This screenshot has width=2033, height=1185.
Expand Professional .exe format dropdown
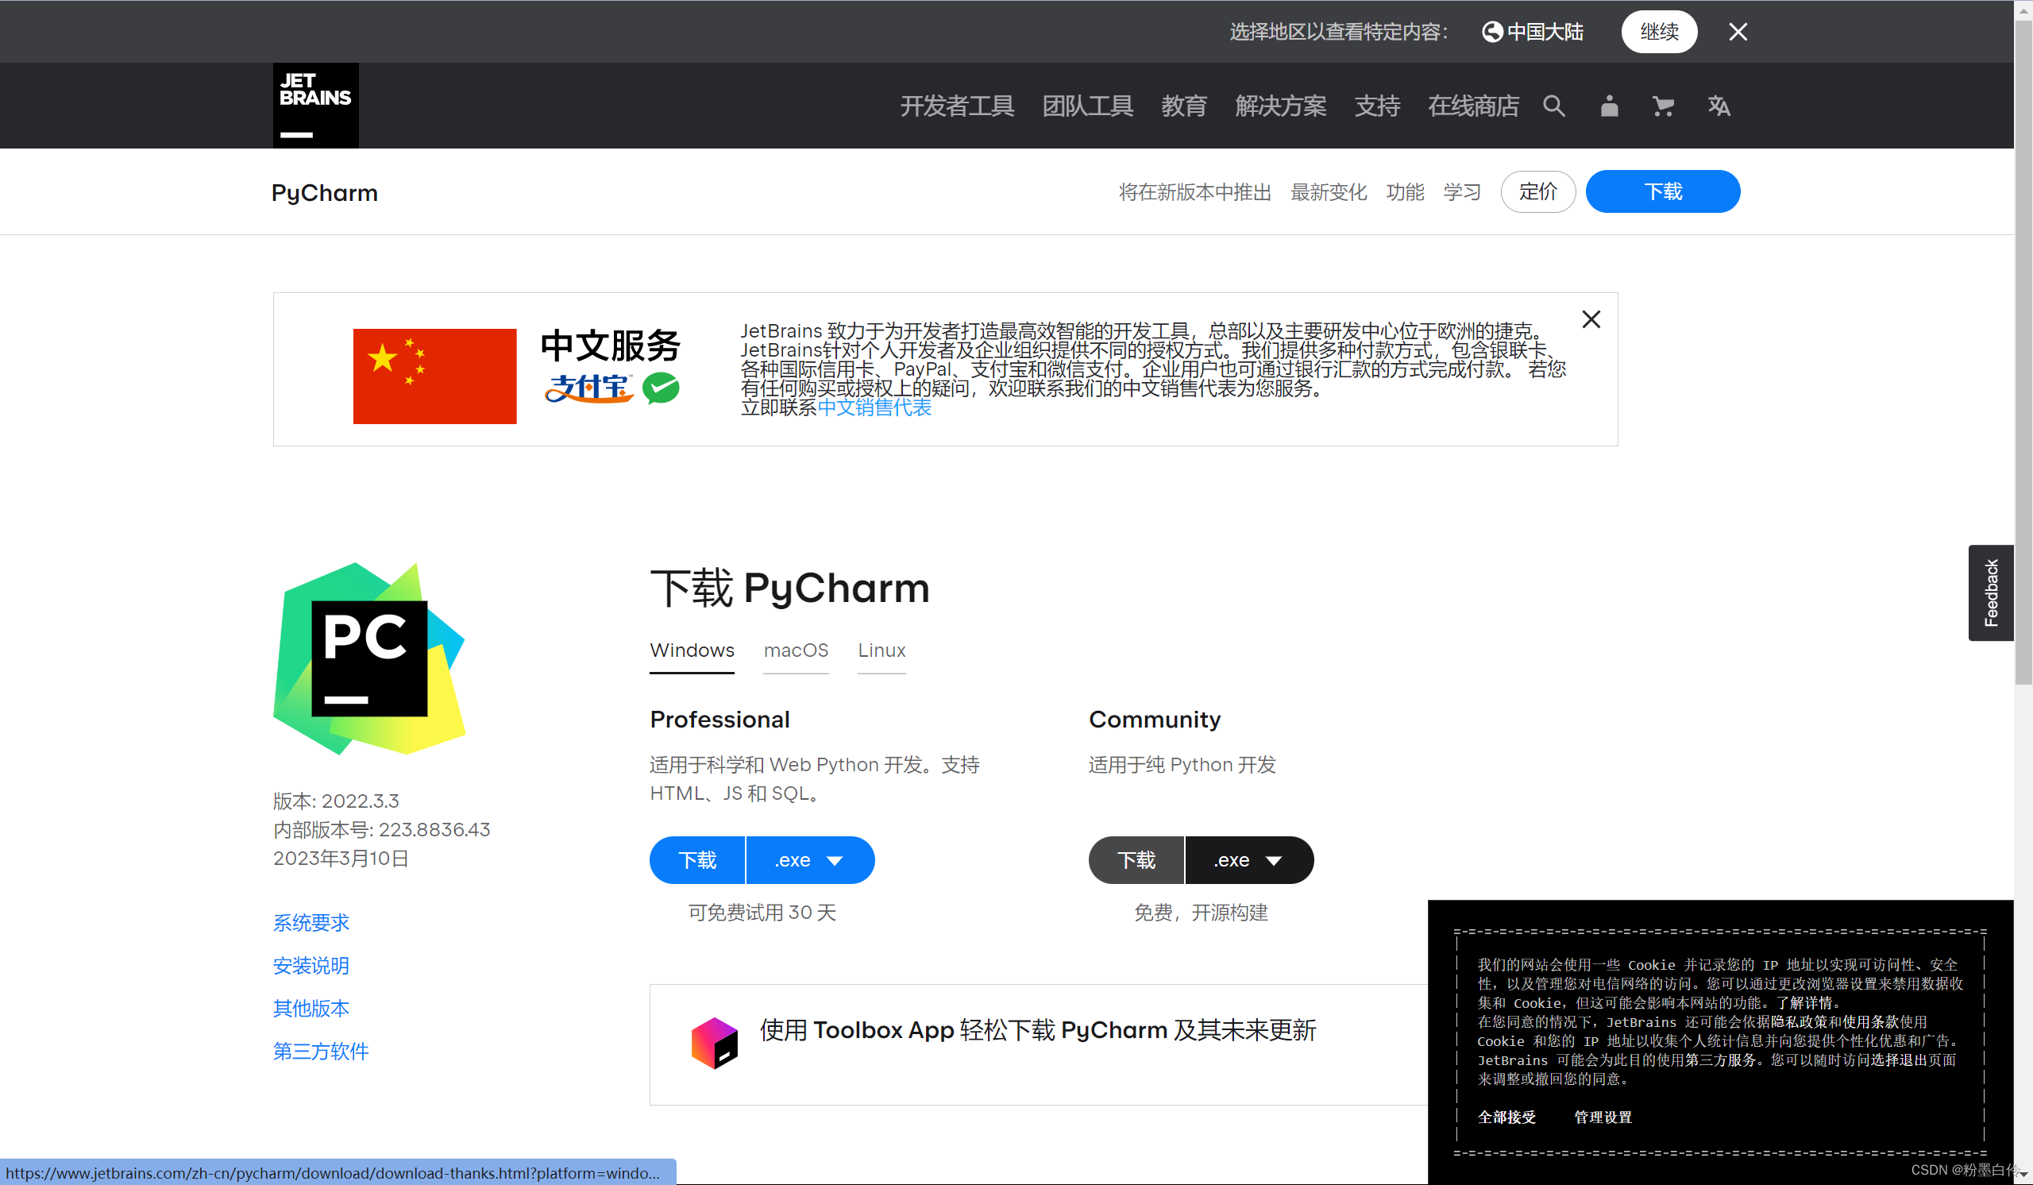pos(810,860)
